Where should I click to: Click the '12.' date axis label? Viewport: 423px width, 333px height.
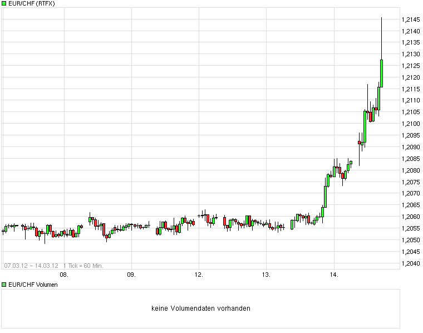[199, 275]
